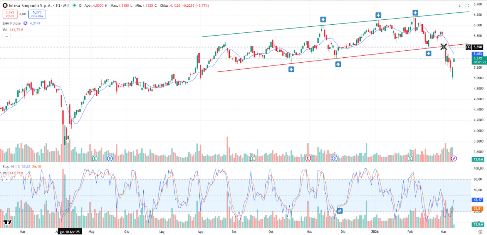
Task: Select the MIL exchange label in the title
Action: point(66,5)
